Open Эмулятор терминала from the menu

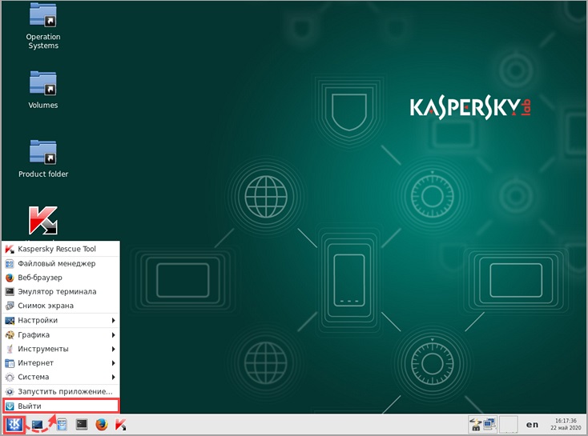pos(61,291)
